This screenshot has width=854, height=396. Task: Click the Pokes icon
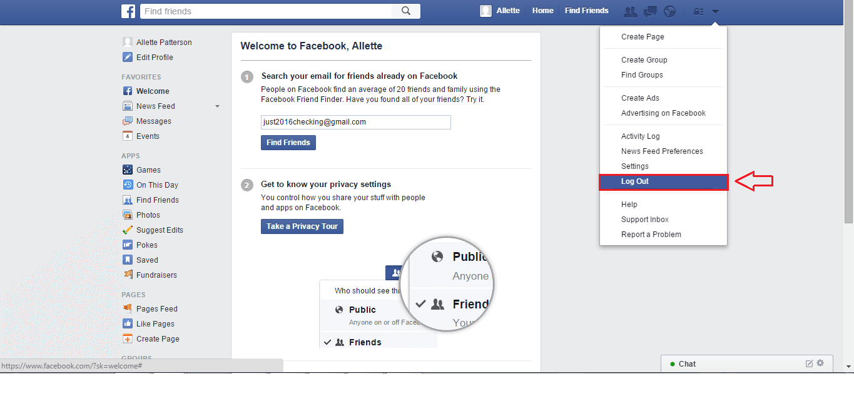point(128,245)
